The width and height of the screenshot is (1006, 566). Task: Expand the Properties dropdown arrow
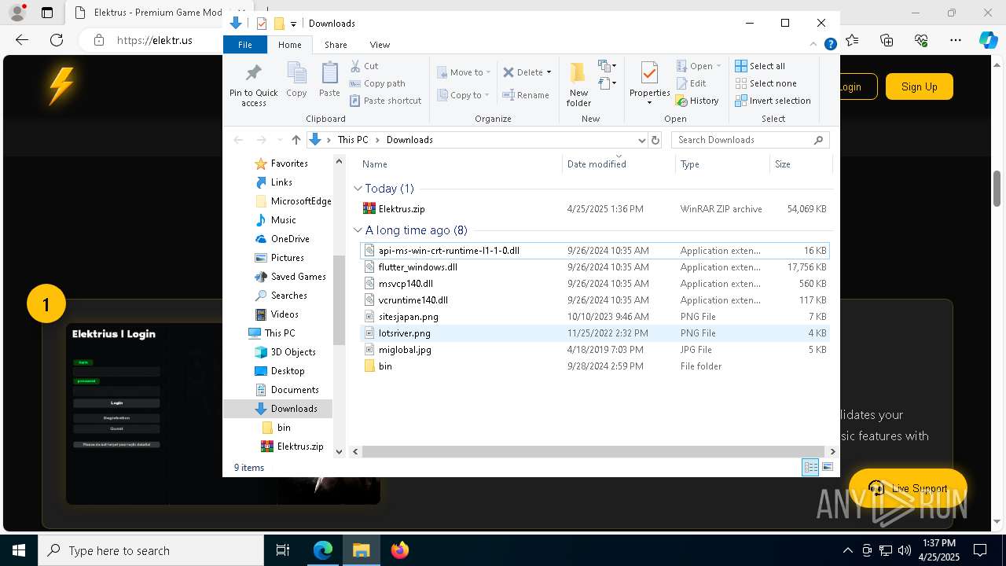click(x=649, y=103)
